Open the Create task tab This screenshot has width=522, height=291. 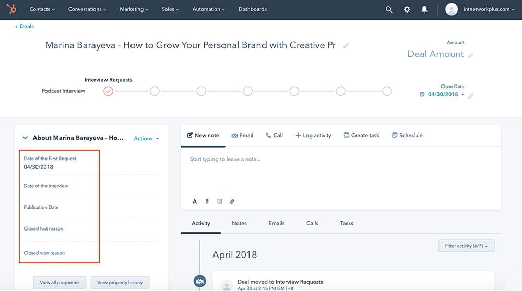[362, 136]
